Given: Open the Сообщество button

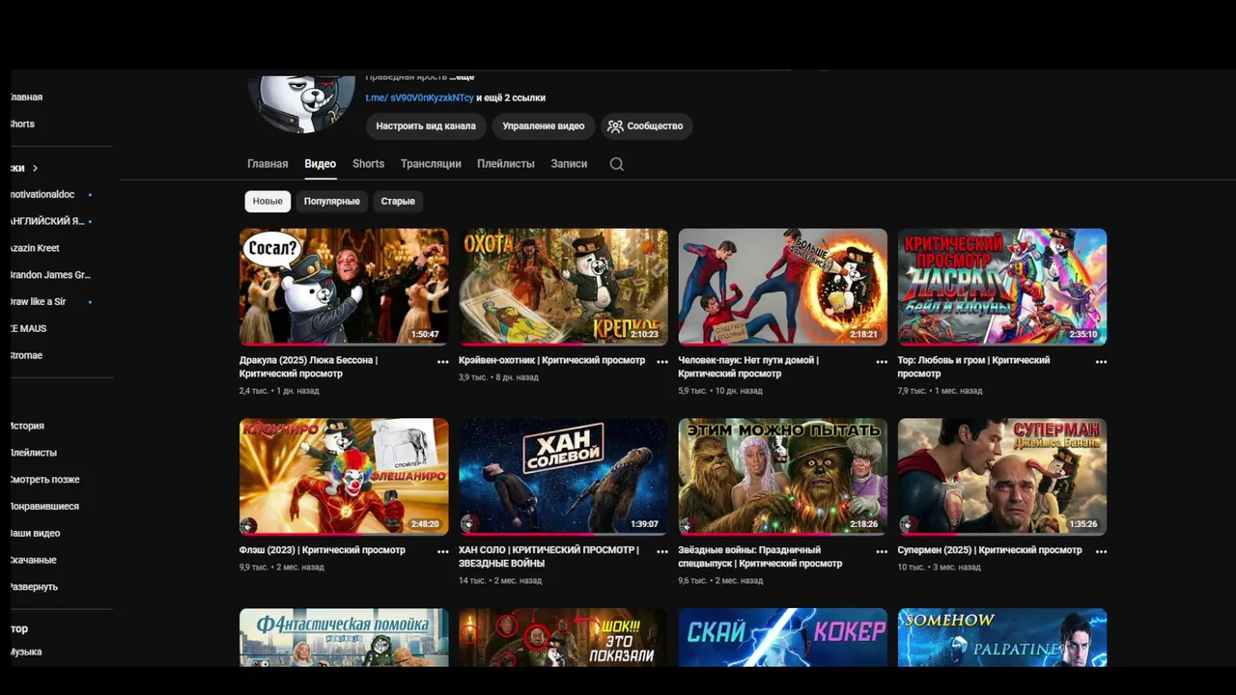Looking at the screenshot, I should click(x=647, y=126).
